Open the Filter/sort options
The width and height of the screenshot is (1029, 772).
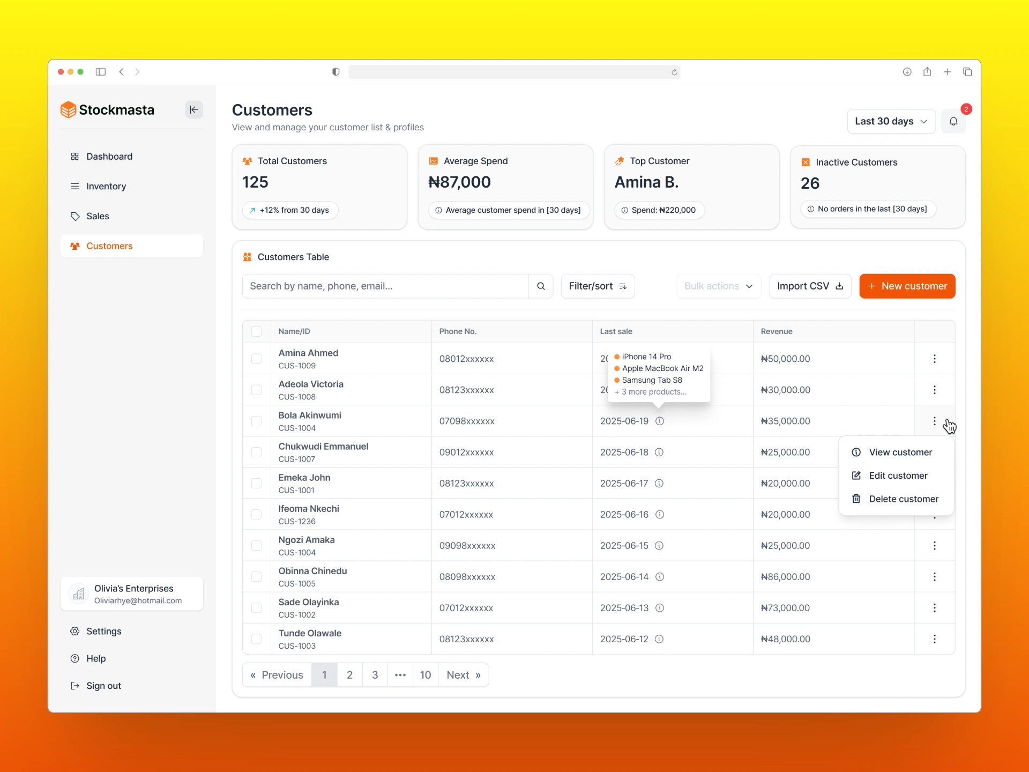tap(598, 286)
